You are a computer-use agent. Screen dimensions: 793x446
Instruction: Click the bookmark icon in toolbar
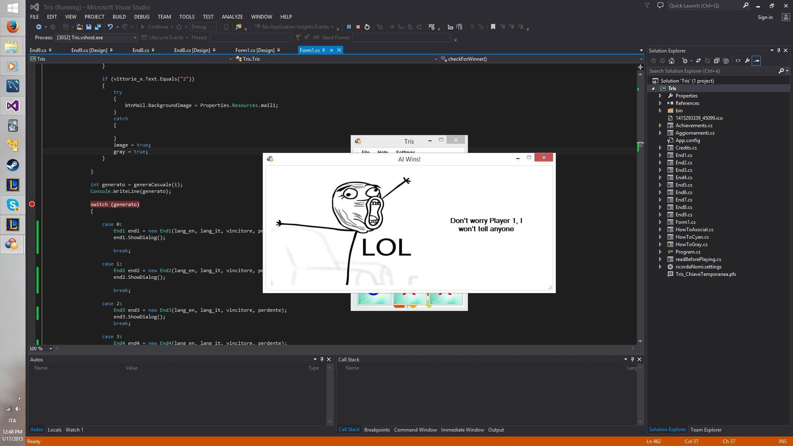[493, 27]
